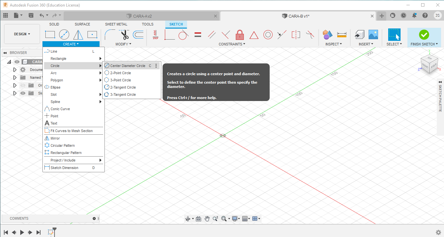Expand the Named Views folder
Screen dimensions: 444x237
(15, 77)
